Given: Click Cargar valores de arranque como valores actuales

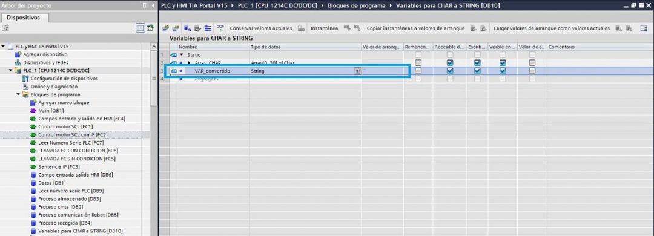Looking at the screenshot, I should pyautogui.click(x=552, y=28).
